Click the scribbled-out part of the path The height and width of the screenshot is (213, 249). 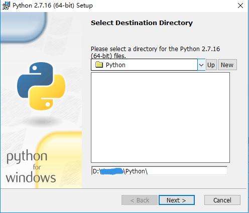pyautogui.click(x=112, y=171)
